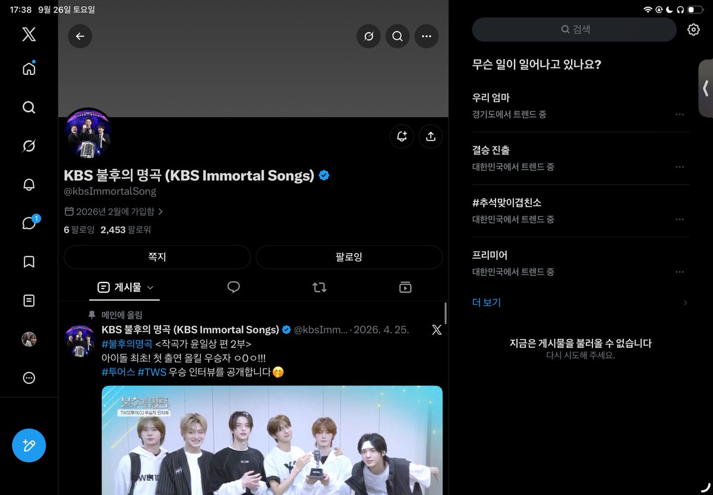The width and height of the screenshot is (713, 495).
Task: Click the #TWS hashtag
Action: (x=152, y=372)
